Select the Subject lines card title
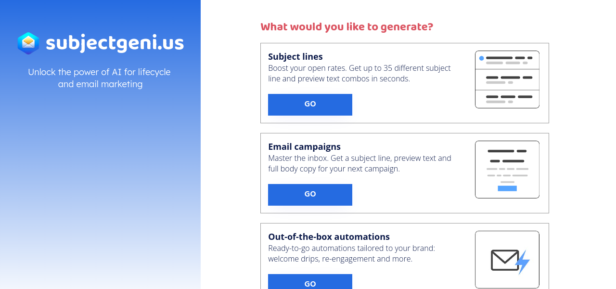This screenshot has height=289, width=616. click(295, 56)
